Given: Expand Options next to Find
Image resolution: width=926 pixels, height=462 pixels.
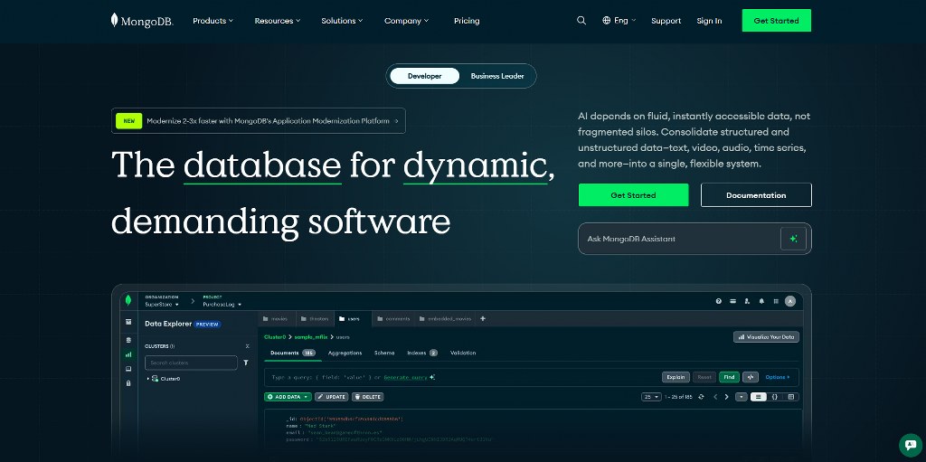Looking at the screenshot, I should point(777,377).
